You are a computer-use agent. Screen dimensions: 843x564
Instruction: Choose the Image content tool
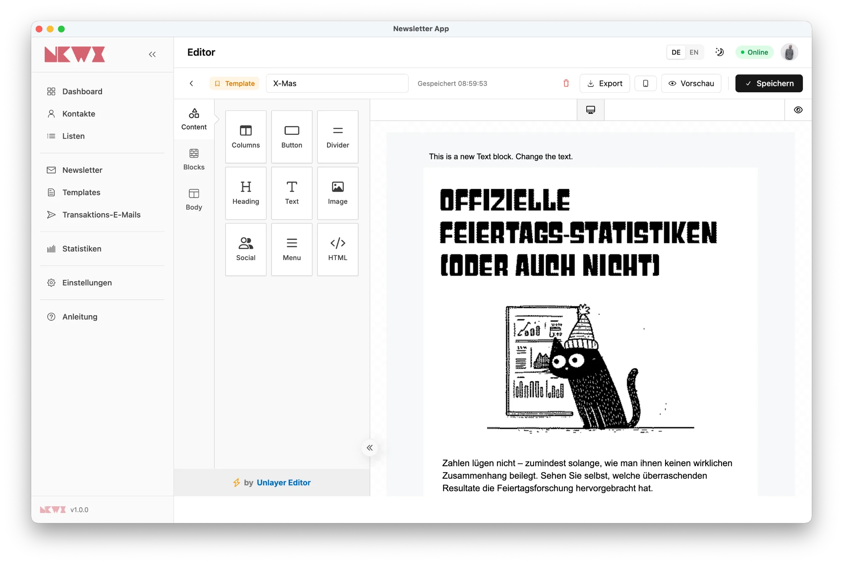pos(338,193)
